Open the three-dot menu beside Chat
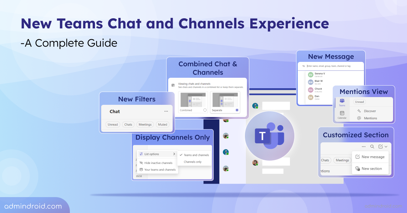The image size is (407, 213). pyautogui.click(x=166, y=111)
